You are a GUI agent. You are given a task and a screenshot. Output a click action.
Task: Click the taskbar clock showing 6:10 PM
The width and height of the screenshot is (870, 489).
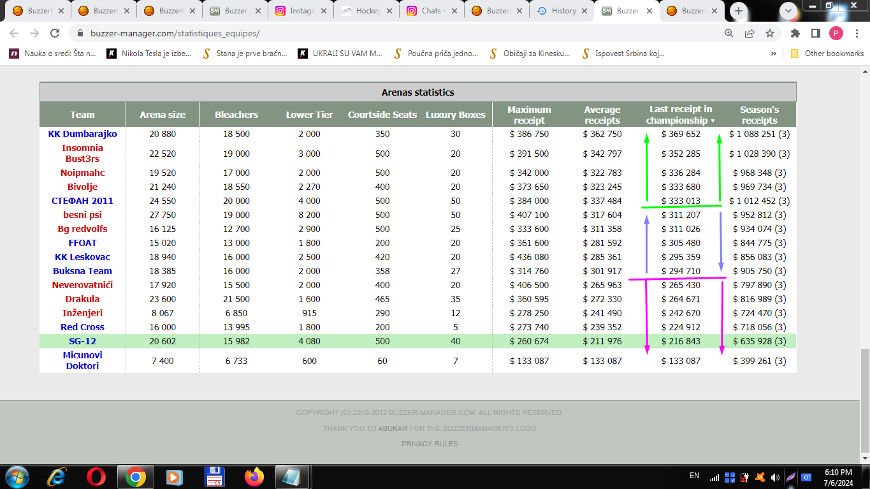click(x=838, y=477)
